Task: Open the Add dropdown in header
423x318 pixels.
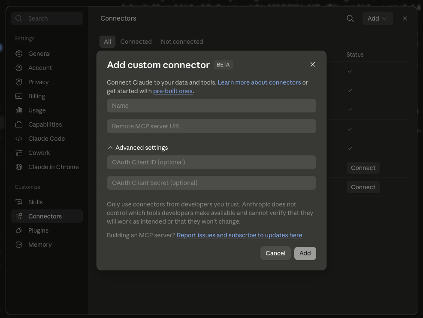Action: (378, 18)
